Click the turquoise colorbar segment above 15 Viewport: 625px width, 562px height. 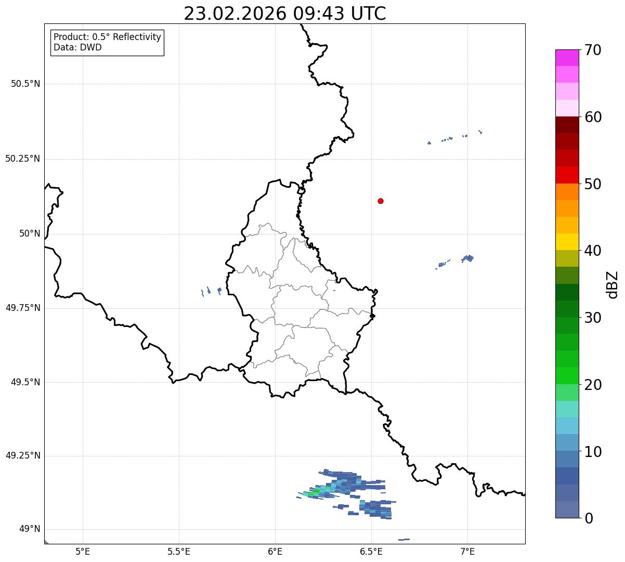point(567,409)
